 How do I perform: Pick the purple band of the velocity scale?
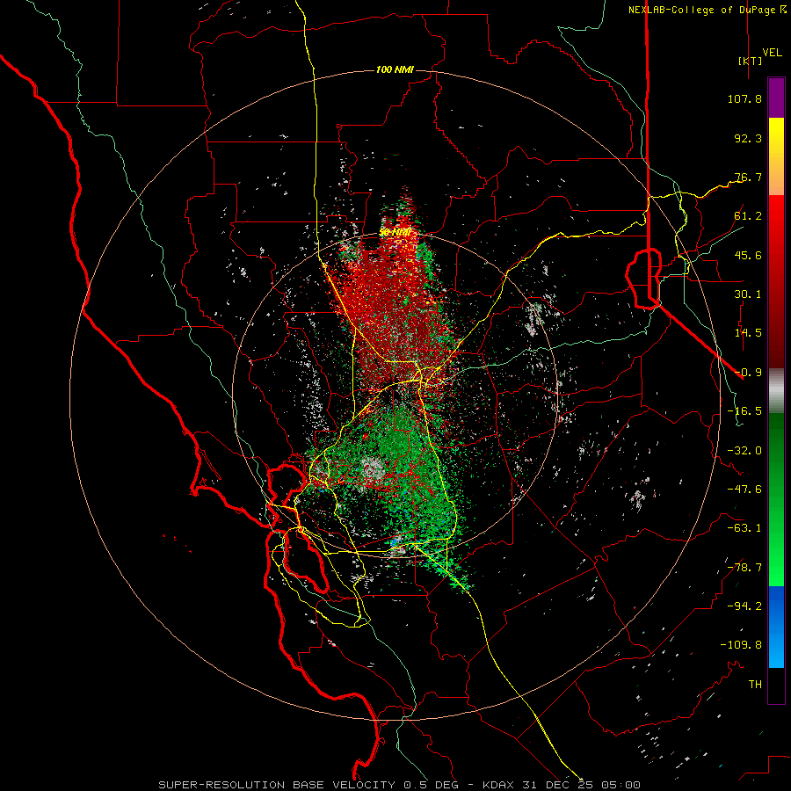coord(776,98)
